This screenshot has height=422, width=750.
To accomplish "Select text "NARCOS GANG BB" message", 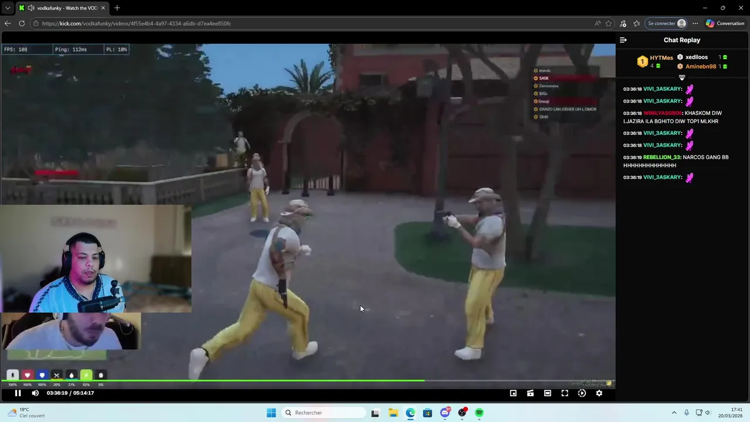I will 706,157.
